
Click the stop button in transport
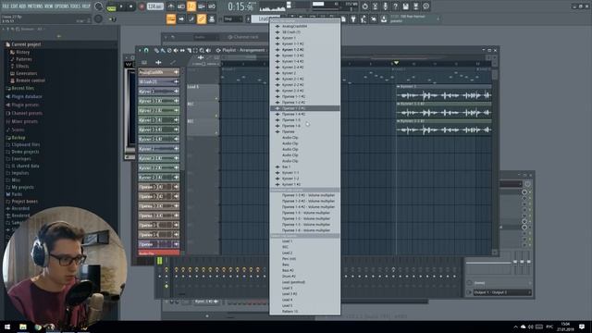[131, 6]
